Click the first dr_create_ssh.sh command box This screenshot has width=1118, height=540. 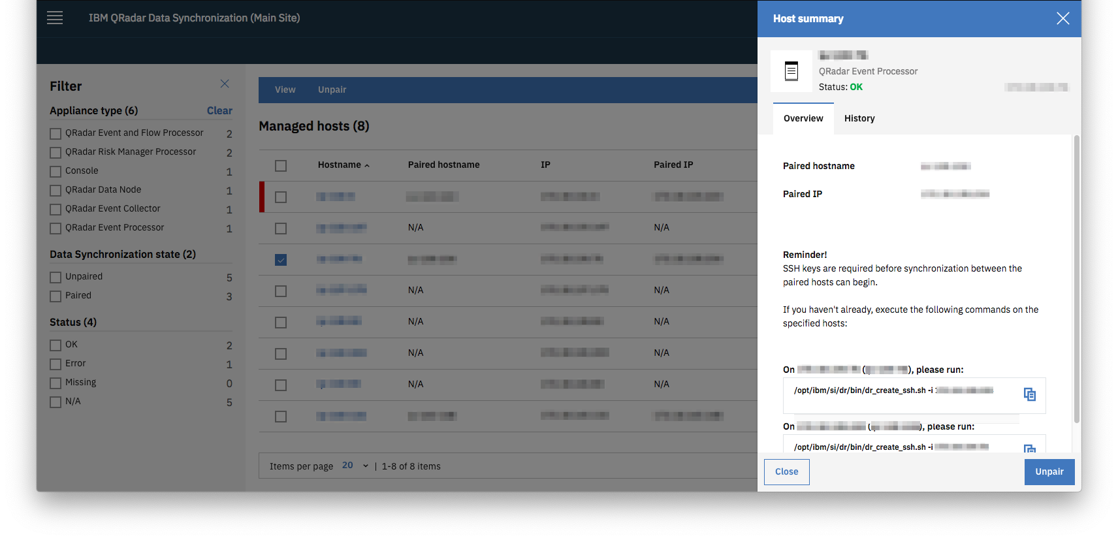coord(914,396)
